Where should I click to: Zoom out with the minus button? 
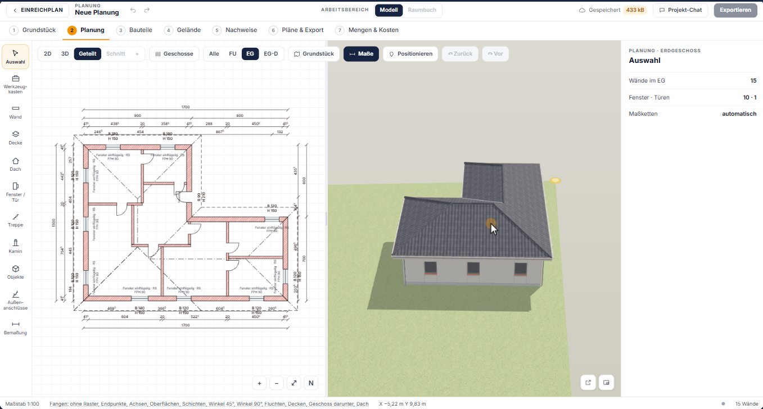click(x=277, y=383)
